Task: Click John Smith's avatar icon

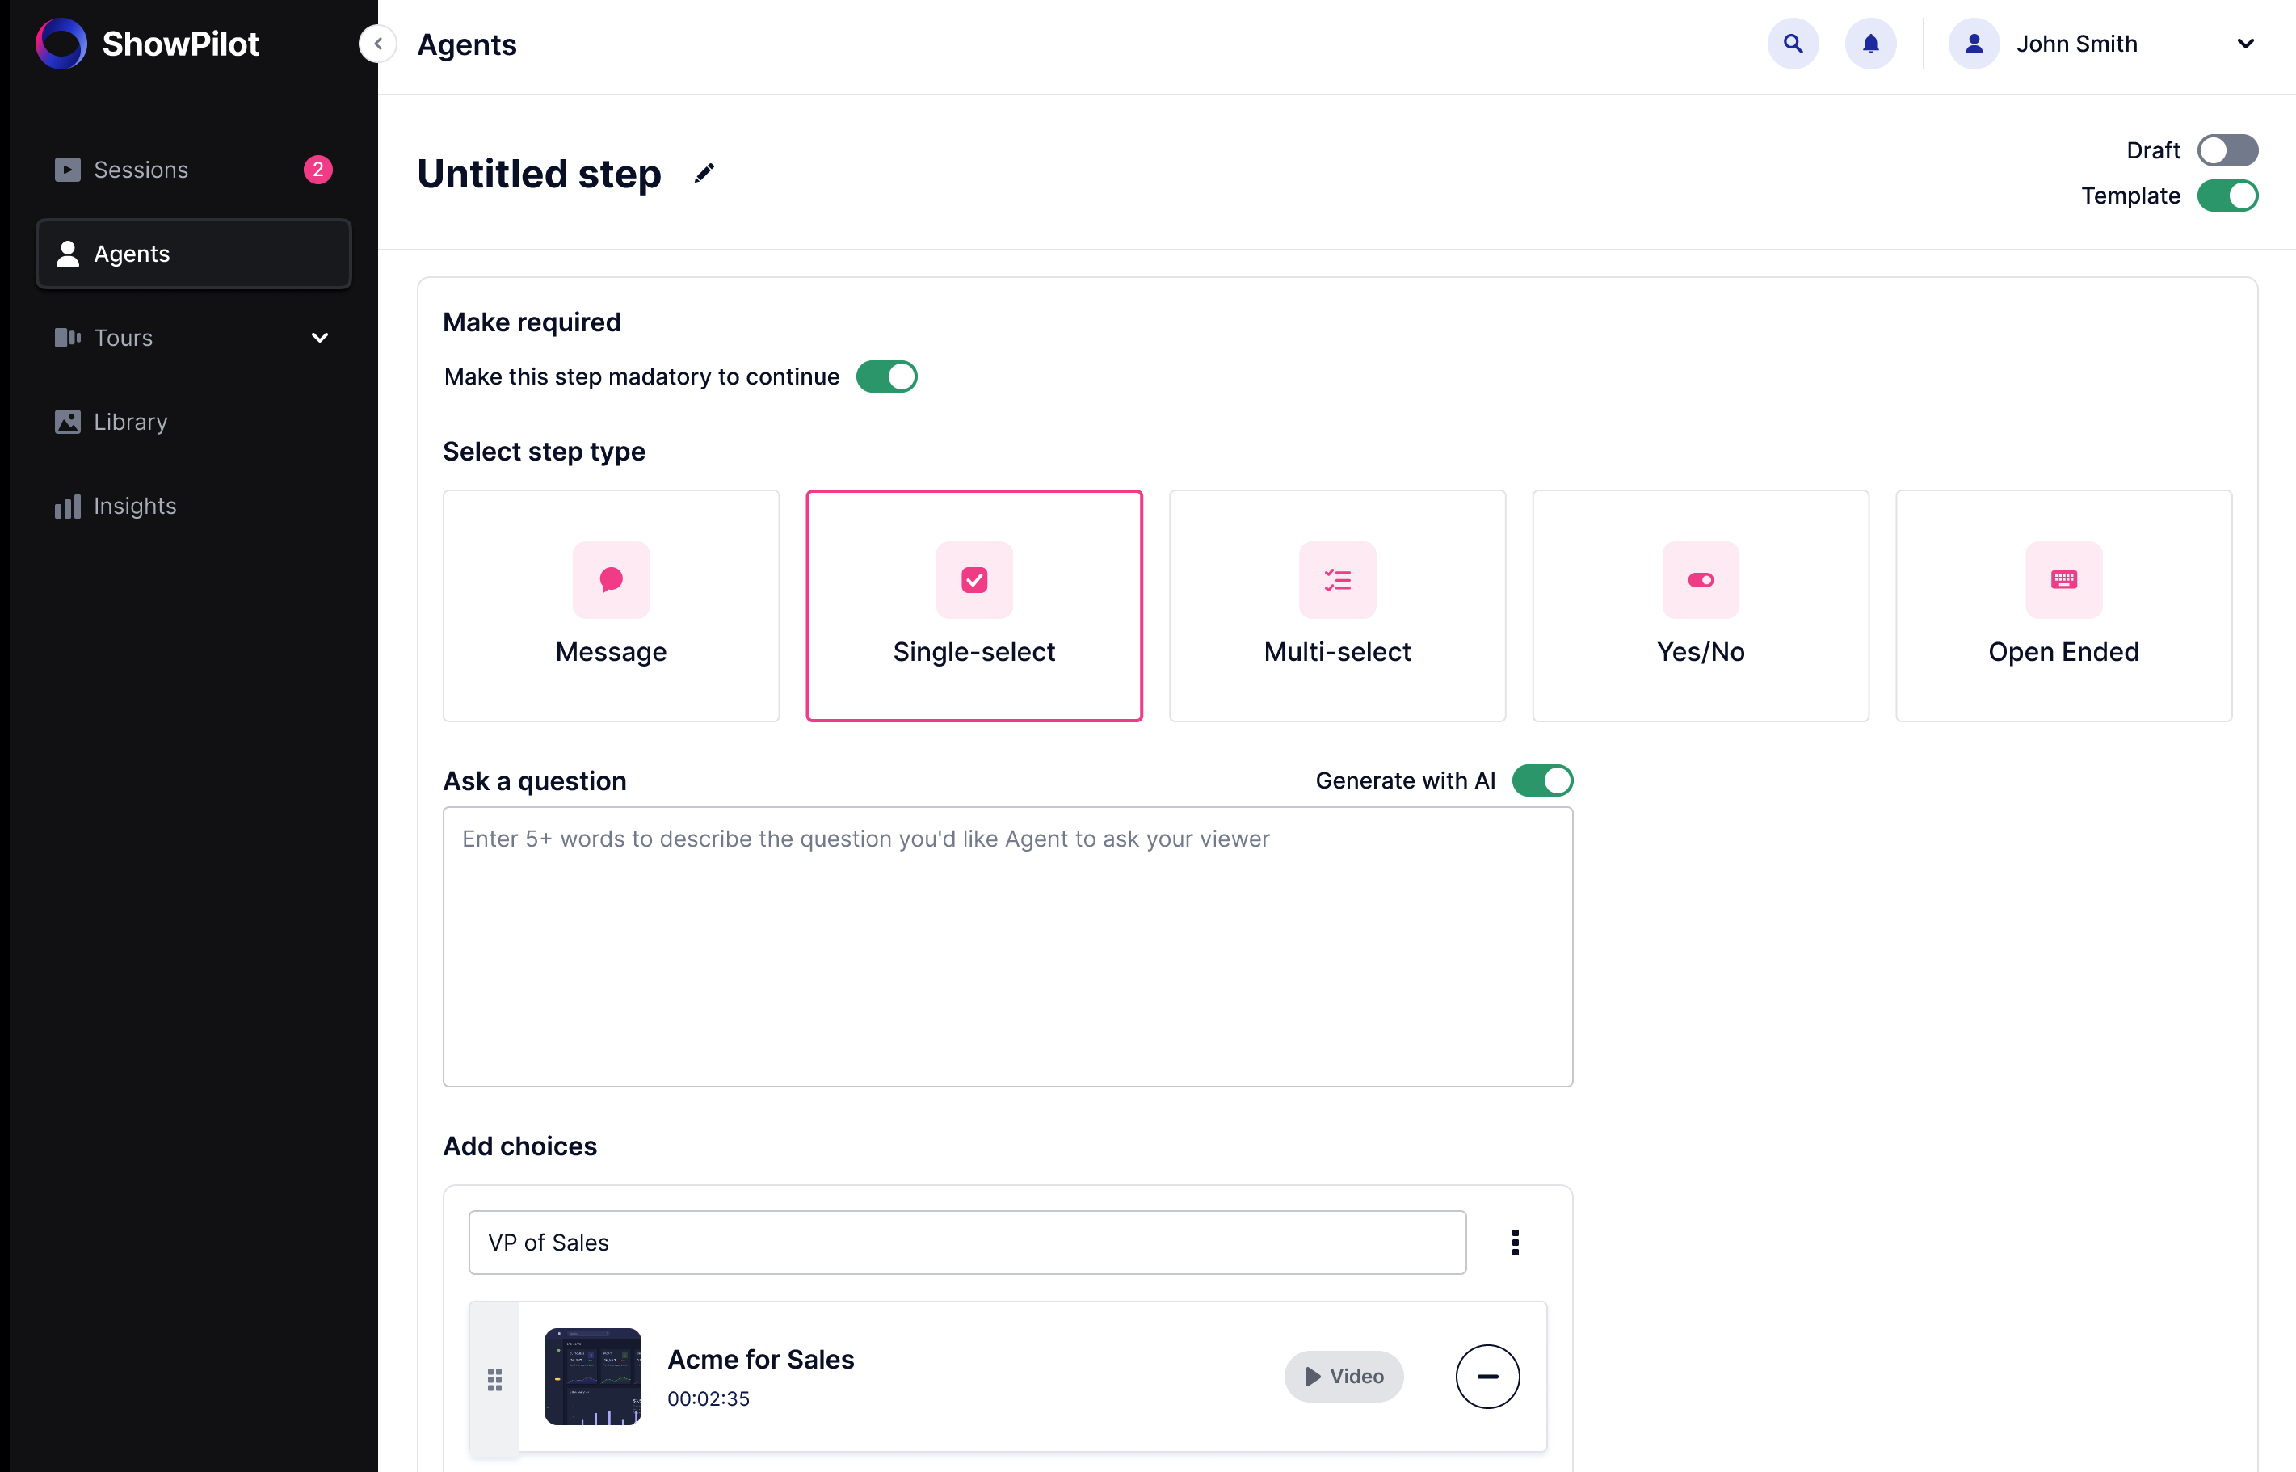Action: point(1973,44)
